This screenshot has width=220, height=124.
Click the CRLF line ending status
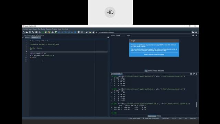tap(180, 118)
